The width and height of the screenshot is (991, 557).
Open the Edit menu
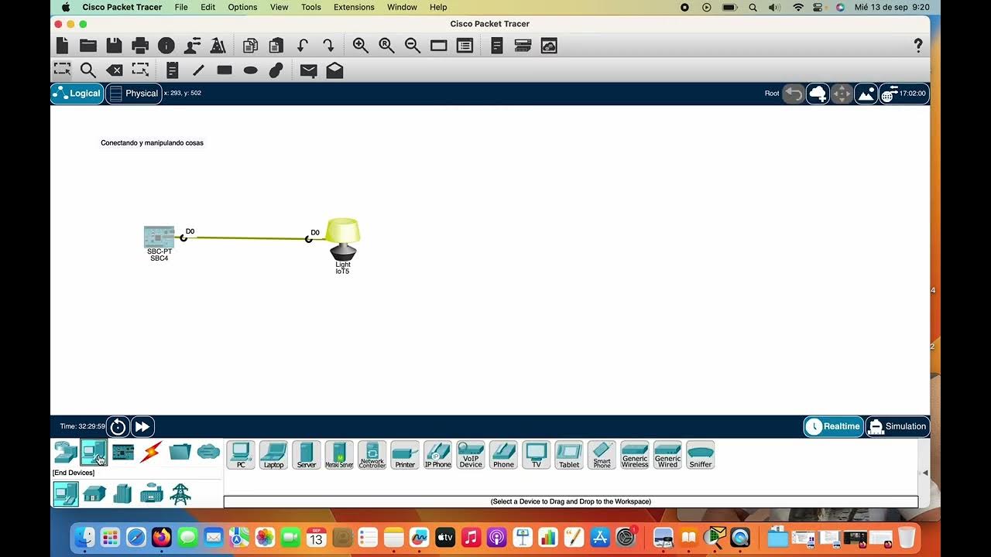(x=208, y=7)
